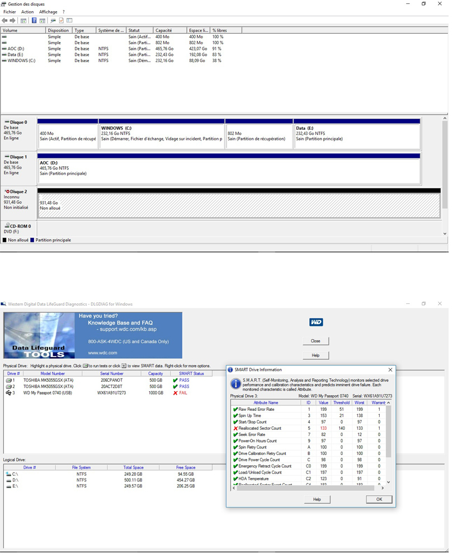Click OK in SMART Drive Information dialog
453x558 pixels.
(379, 500)
